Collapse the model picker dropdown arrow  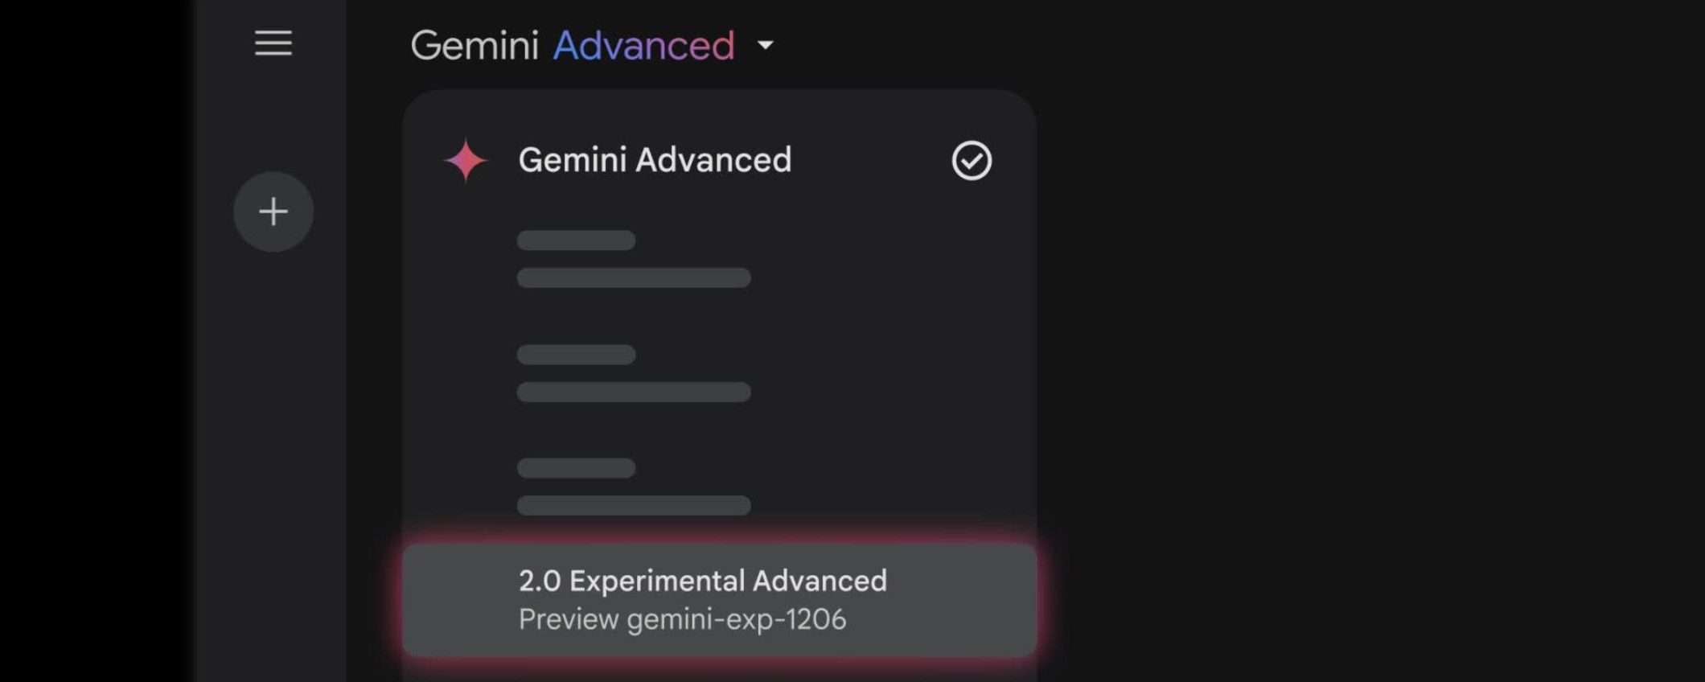click(x=766, y=46)
